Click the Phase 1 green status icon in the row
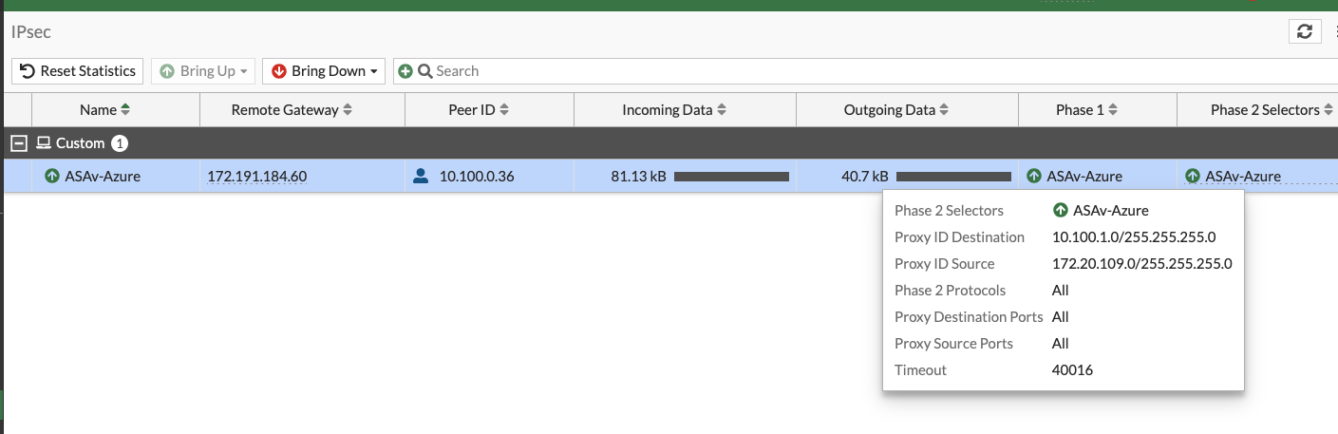The image size is (1338, 434). (1034, 176)
